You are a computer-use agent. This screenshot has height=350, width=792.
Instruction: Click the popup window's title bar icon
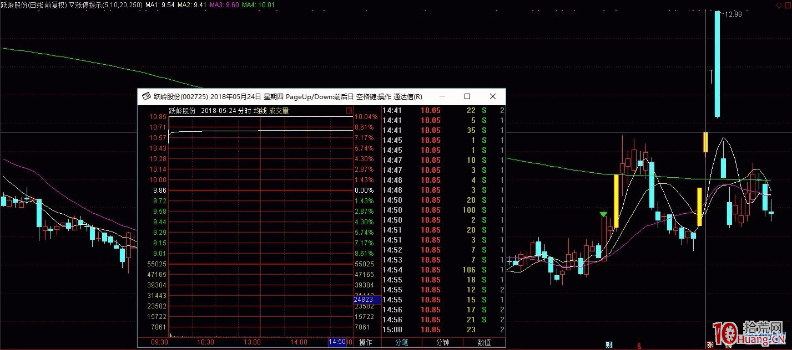[147, 96]
